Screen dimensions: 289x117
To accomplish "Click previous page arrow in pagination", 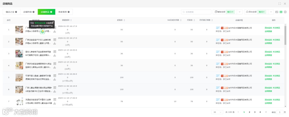I will point(238,112).
